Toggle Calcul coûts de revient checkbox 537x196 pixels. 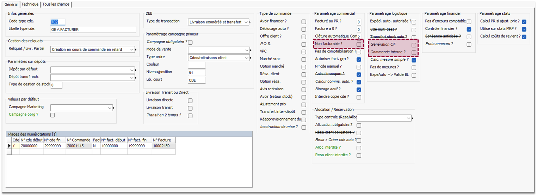click(x=524, y=37)
